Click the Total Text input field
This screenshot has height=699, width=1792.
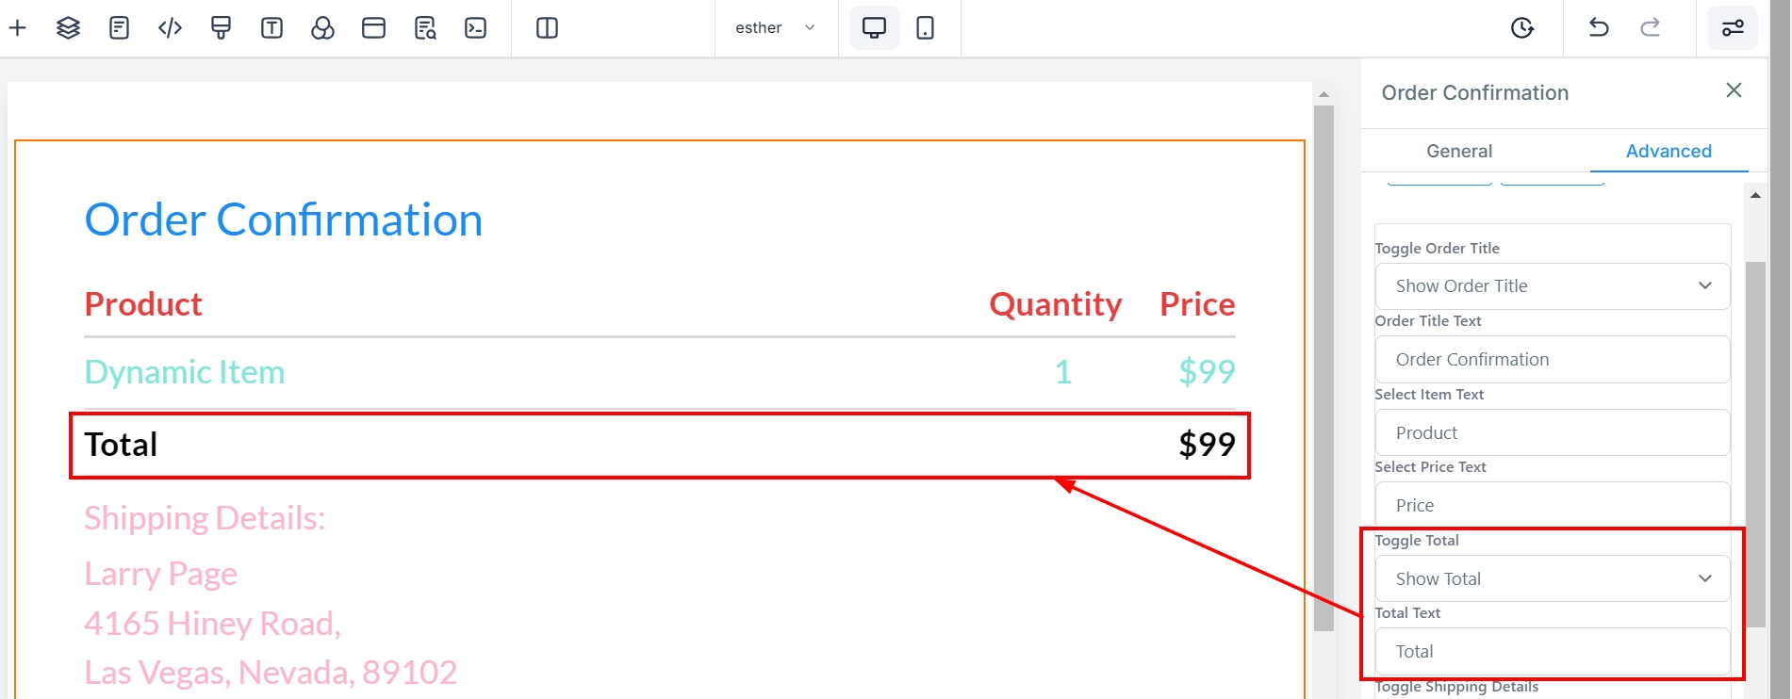[1552, 652]
